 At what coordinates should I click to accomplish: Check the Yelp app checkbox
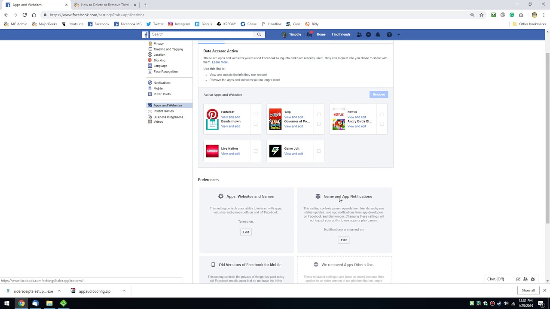pos(319,115)
